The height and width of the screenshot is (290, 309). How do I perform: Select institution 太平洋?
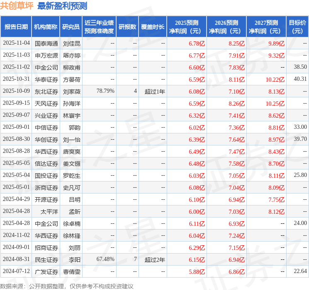tap(49, 212)
